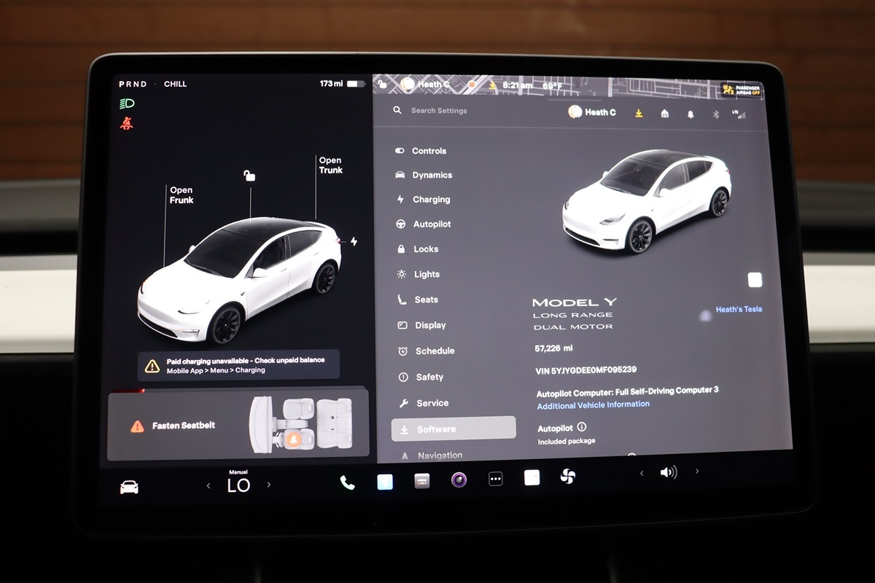Tap the Open Trunk label
Image resolution: width=875 pixels, height=583 pixels.
coord(330,165)
